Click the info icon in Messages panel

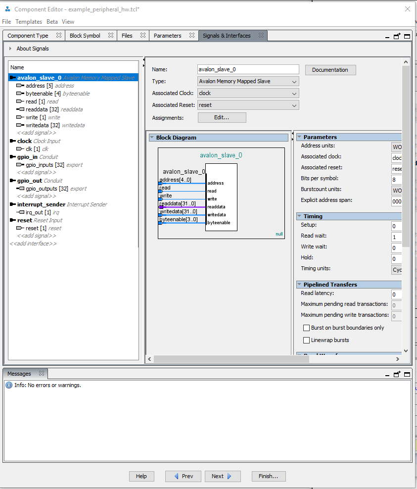click(x=9, y=385)
